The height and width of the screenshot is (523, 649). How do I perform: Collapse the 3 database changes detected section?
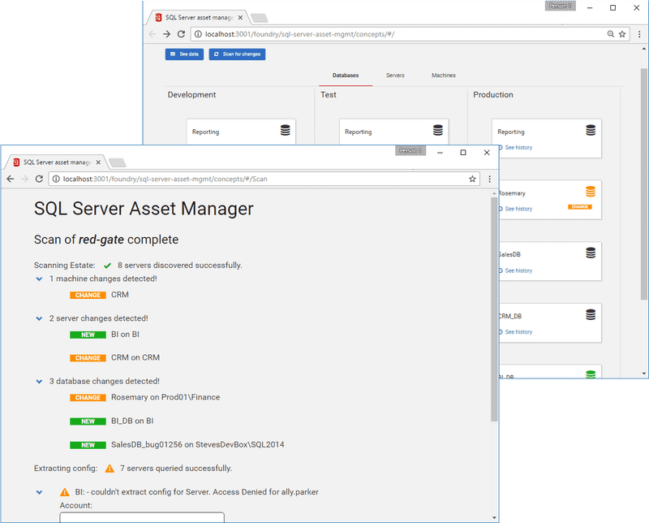click(x=39, y=381)
